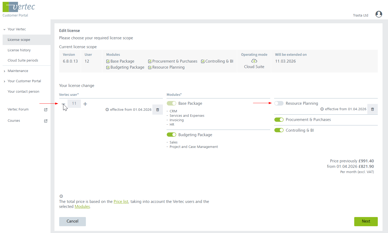The image size is (388, 233).
Task: Collapse the Your Vertec section
Action: click(x=4, y=29)
